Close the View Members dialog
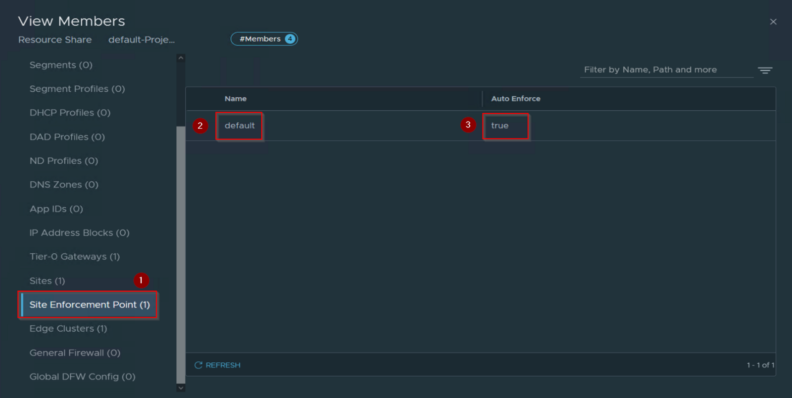Viewport: 792px width, 398px height. coord(773,22)
